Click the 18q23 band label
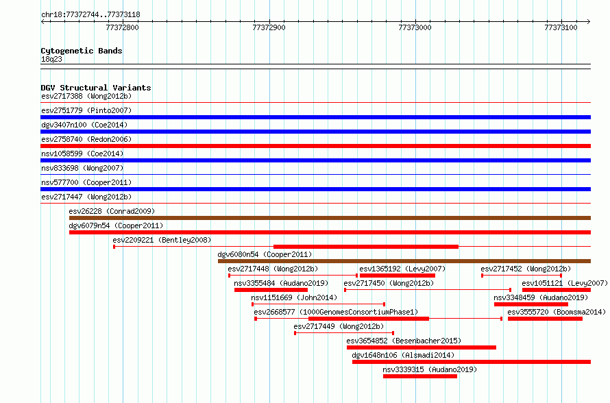This screenshot has height=403, width=610. (51, 59)
